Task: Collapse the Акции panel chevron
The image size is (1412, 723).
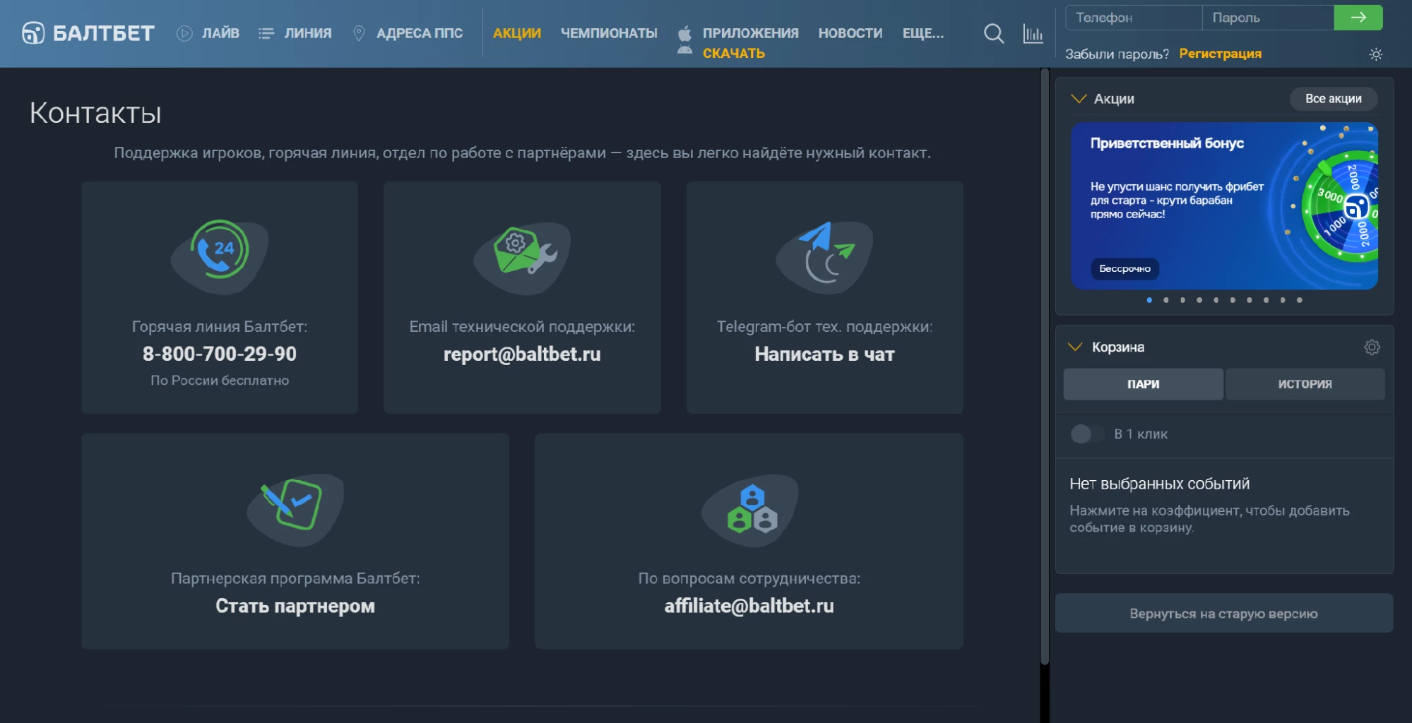Action: pyautogui.click(x=1078, y=99)
